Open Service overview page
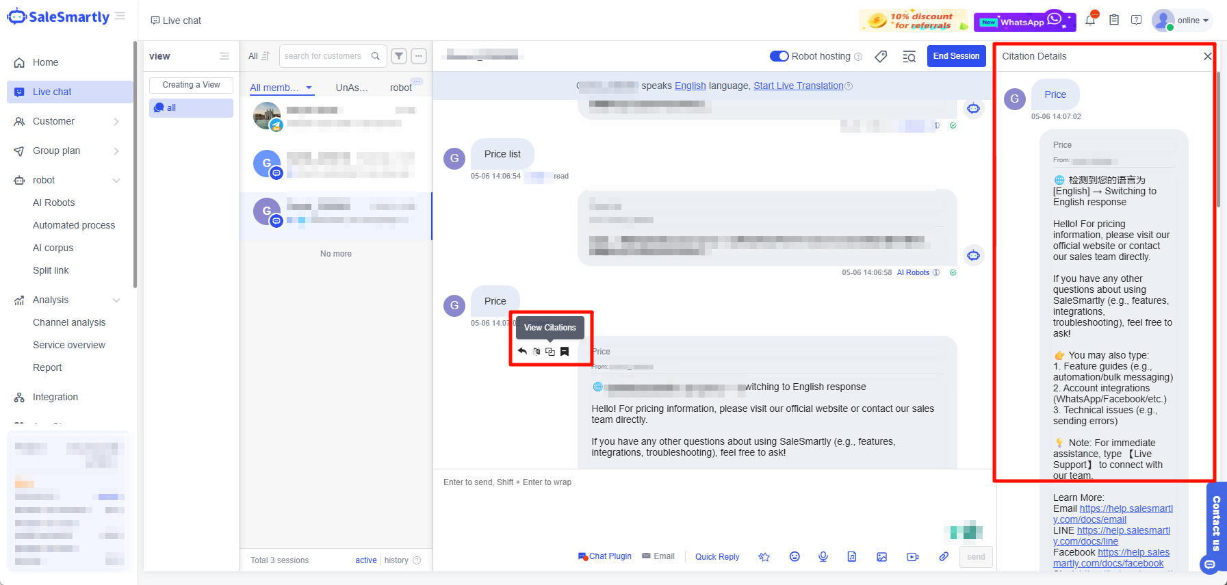This screenshot has height=585, width=1227. (69, 345)
